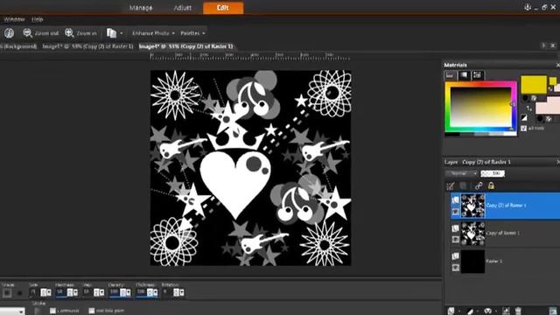Pick a color in the Materials color picker
Image resolution: width=560 pixels, height=315 pixels.
pos(480,107)
